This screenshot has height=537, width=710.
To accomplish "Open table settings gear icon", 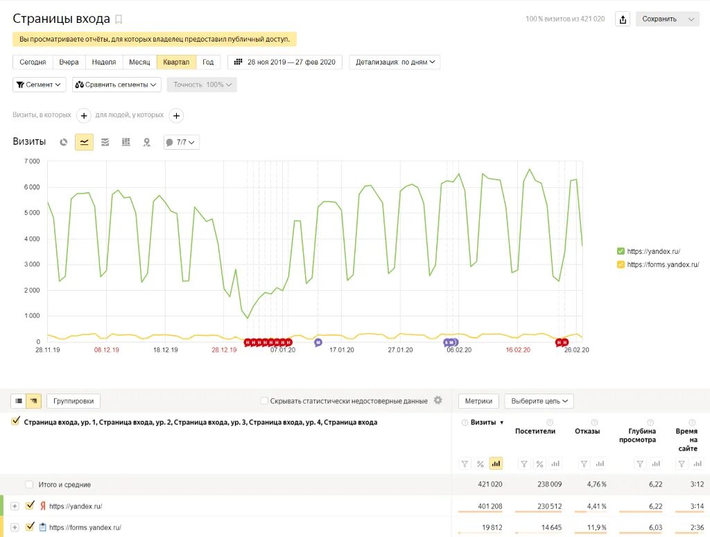I will point(438,400).
